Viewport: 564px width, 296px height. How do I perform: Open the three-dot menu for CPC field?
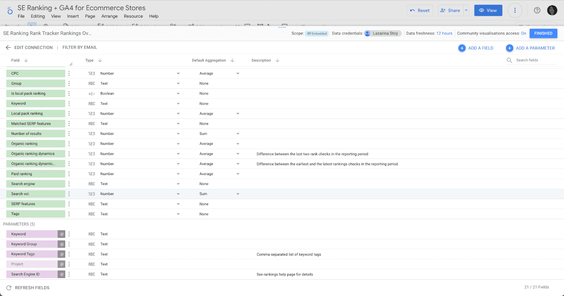pyautogui.click(x=69, y=73)
